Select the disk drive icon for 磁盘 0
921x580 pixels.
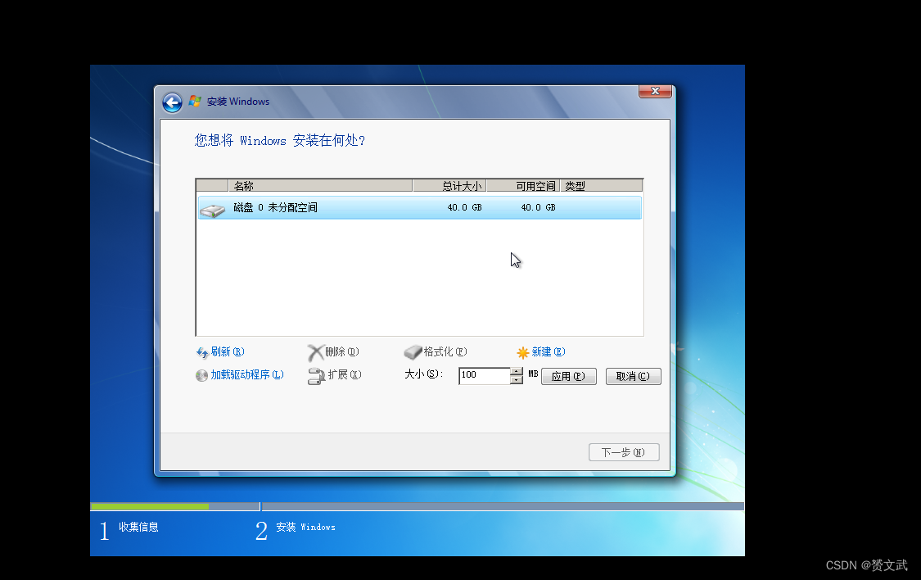click(213, 210)
